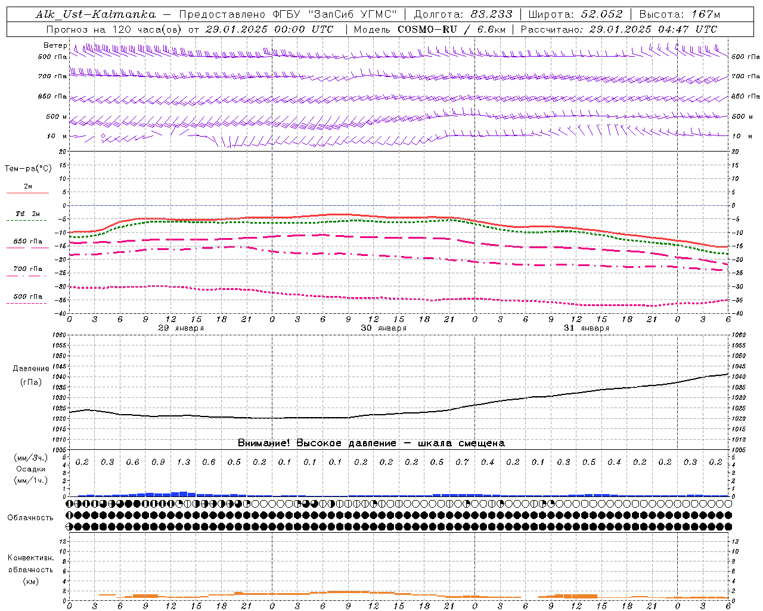
Task: Click the '2м' temperature legend entry
Action: point(28,187)
